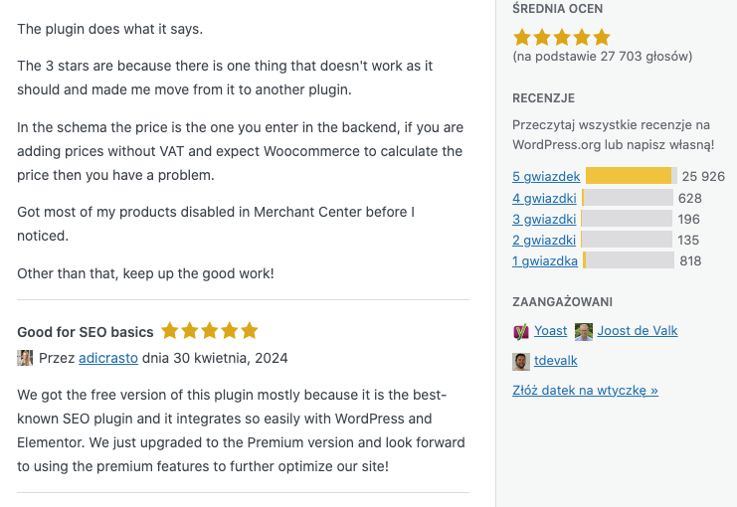
Task: Click adicrasto's small reviewer avatar
Action: [x=25, y=358]
